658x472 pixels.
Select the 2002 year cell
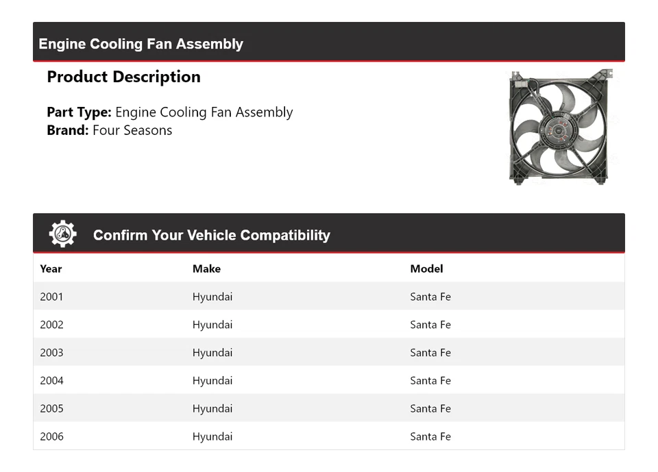click(x=51, y=325)
